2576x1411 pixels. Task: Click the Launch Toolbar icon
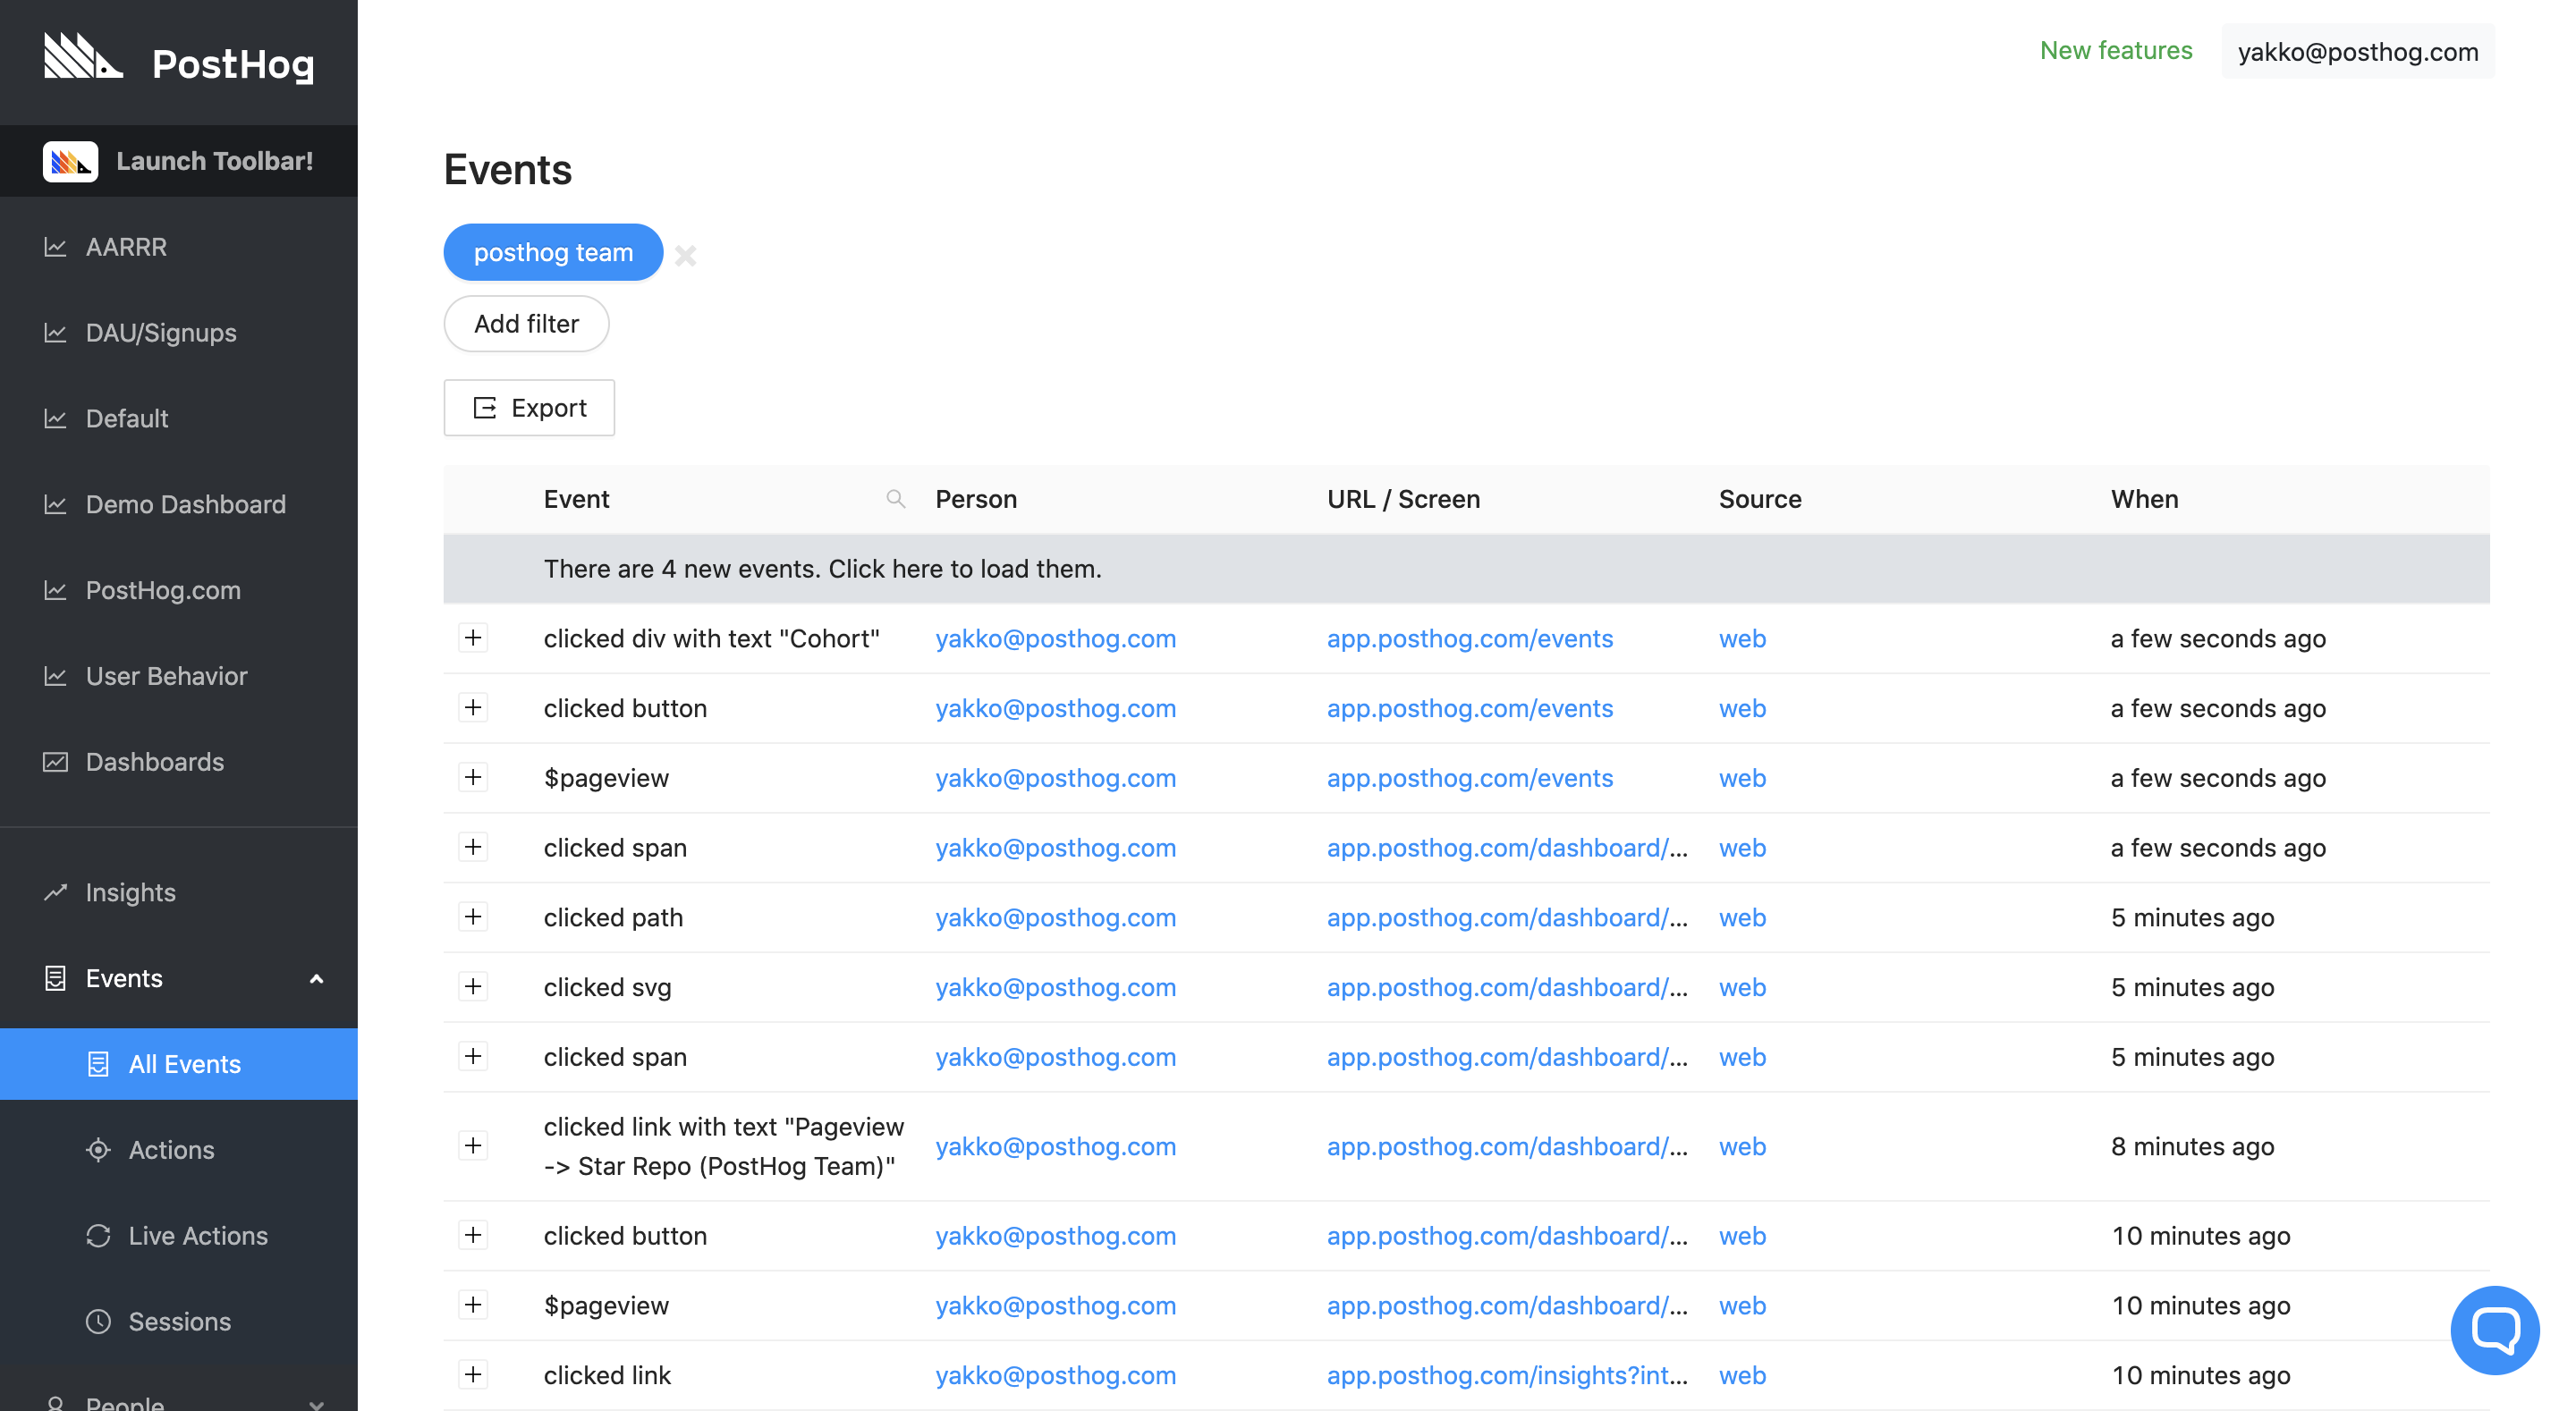pos(70,161)
